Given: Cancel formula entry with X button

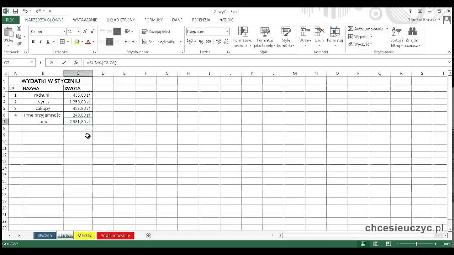Looking at the screenshot, I should [x=52, y=62].
